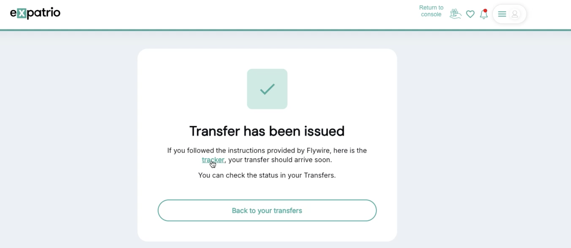Open the heart favorites icon
This screenshot has width=571, height=248.
tap(470, 14)
